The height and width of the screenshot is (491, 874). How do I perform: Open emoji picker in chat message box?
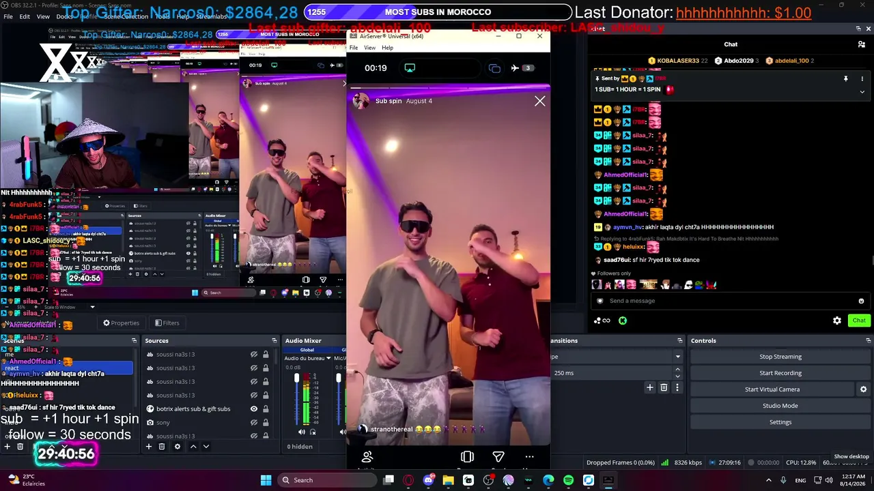coord(861,301)
